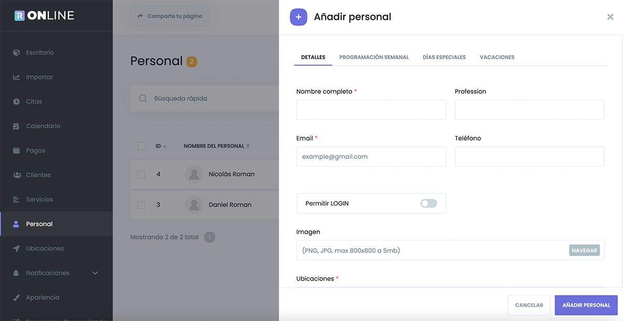Select all rows with header checkbox

pos(141,146)
